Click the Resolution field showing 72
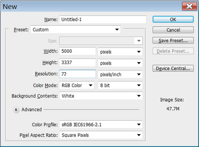The width and height of the screenshot is (199, 147). 78,74
